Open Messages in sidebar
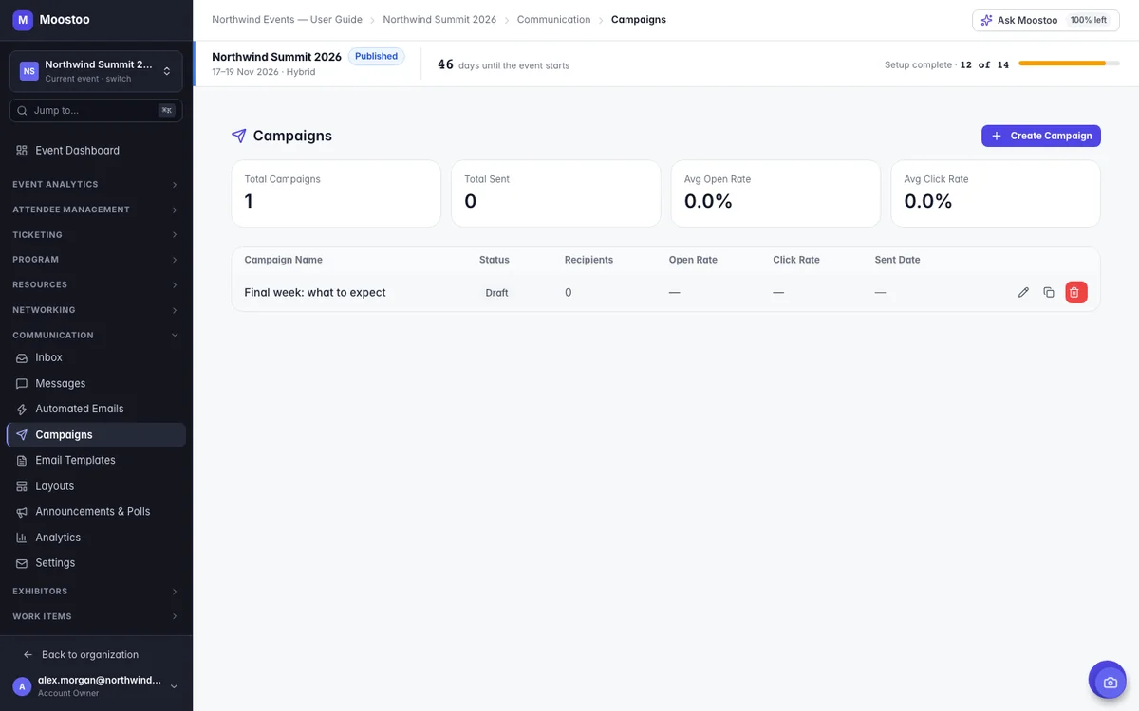Image resolution: width=1139 pixels, height=711 pixels. coord(96,384)
